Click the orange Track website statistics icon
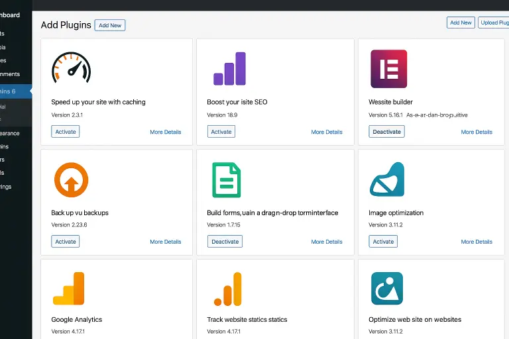 click(x=227, y=289)
